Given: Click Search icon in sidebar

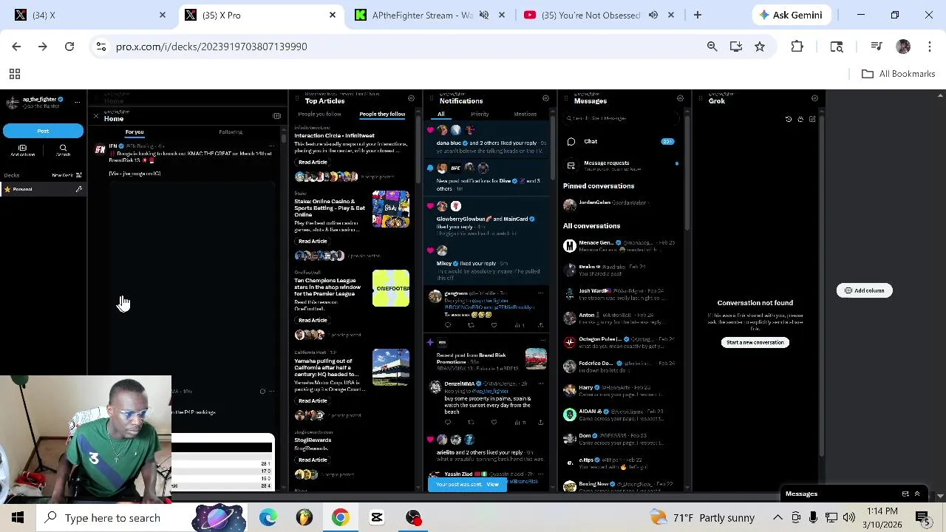Looking at the screenshot, I should 63,151.
